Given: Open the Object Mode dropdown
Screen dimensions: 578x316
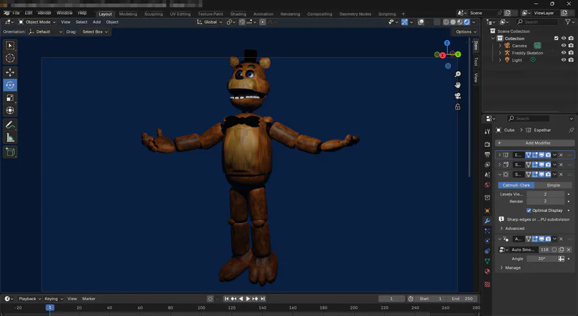Looking at the screenshot, I should pos(37,22).
